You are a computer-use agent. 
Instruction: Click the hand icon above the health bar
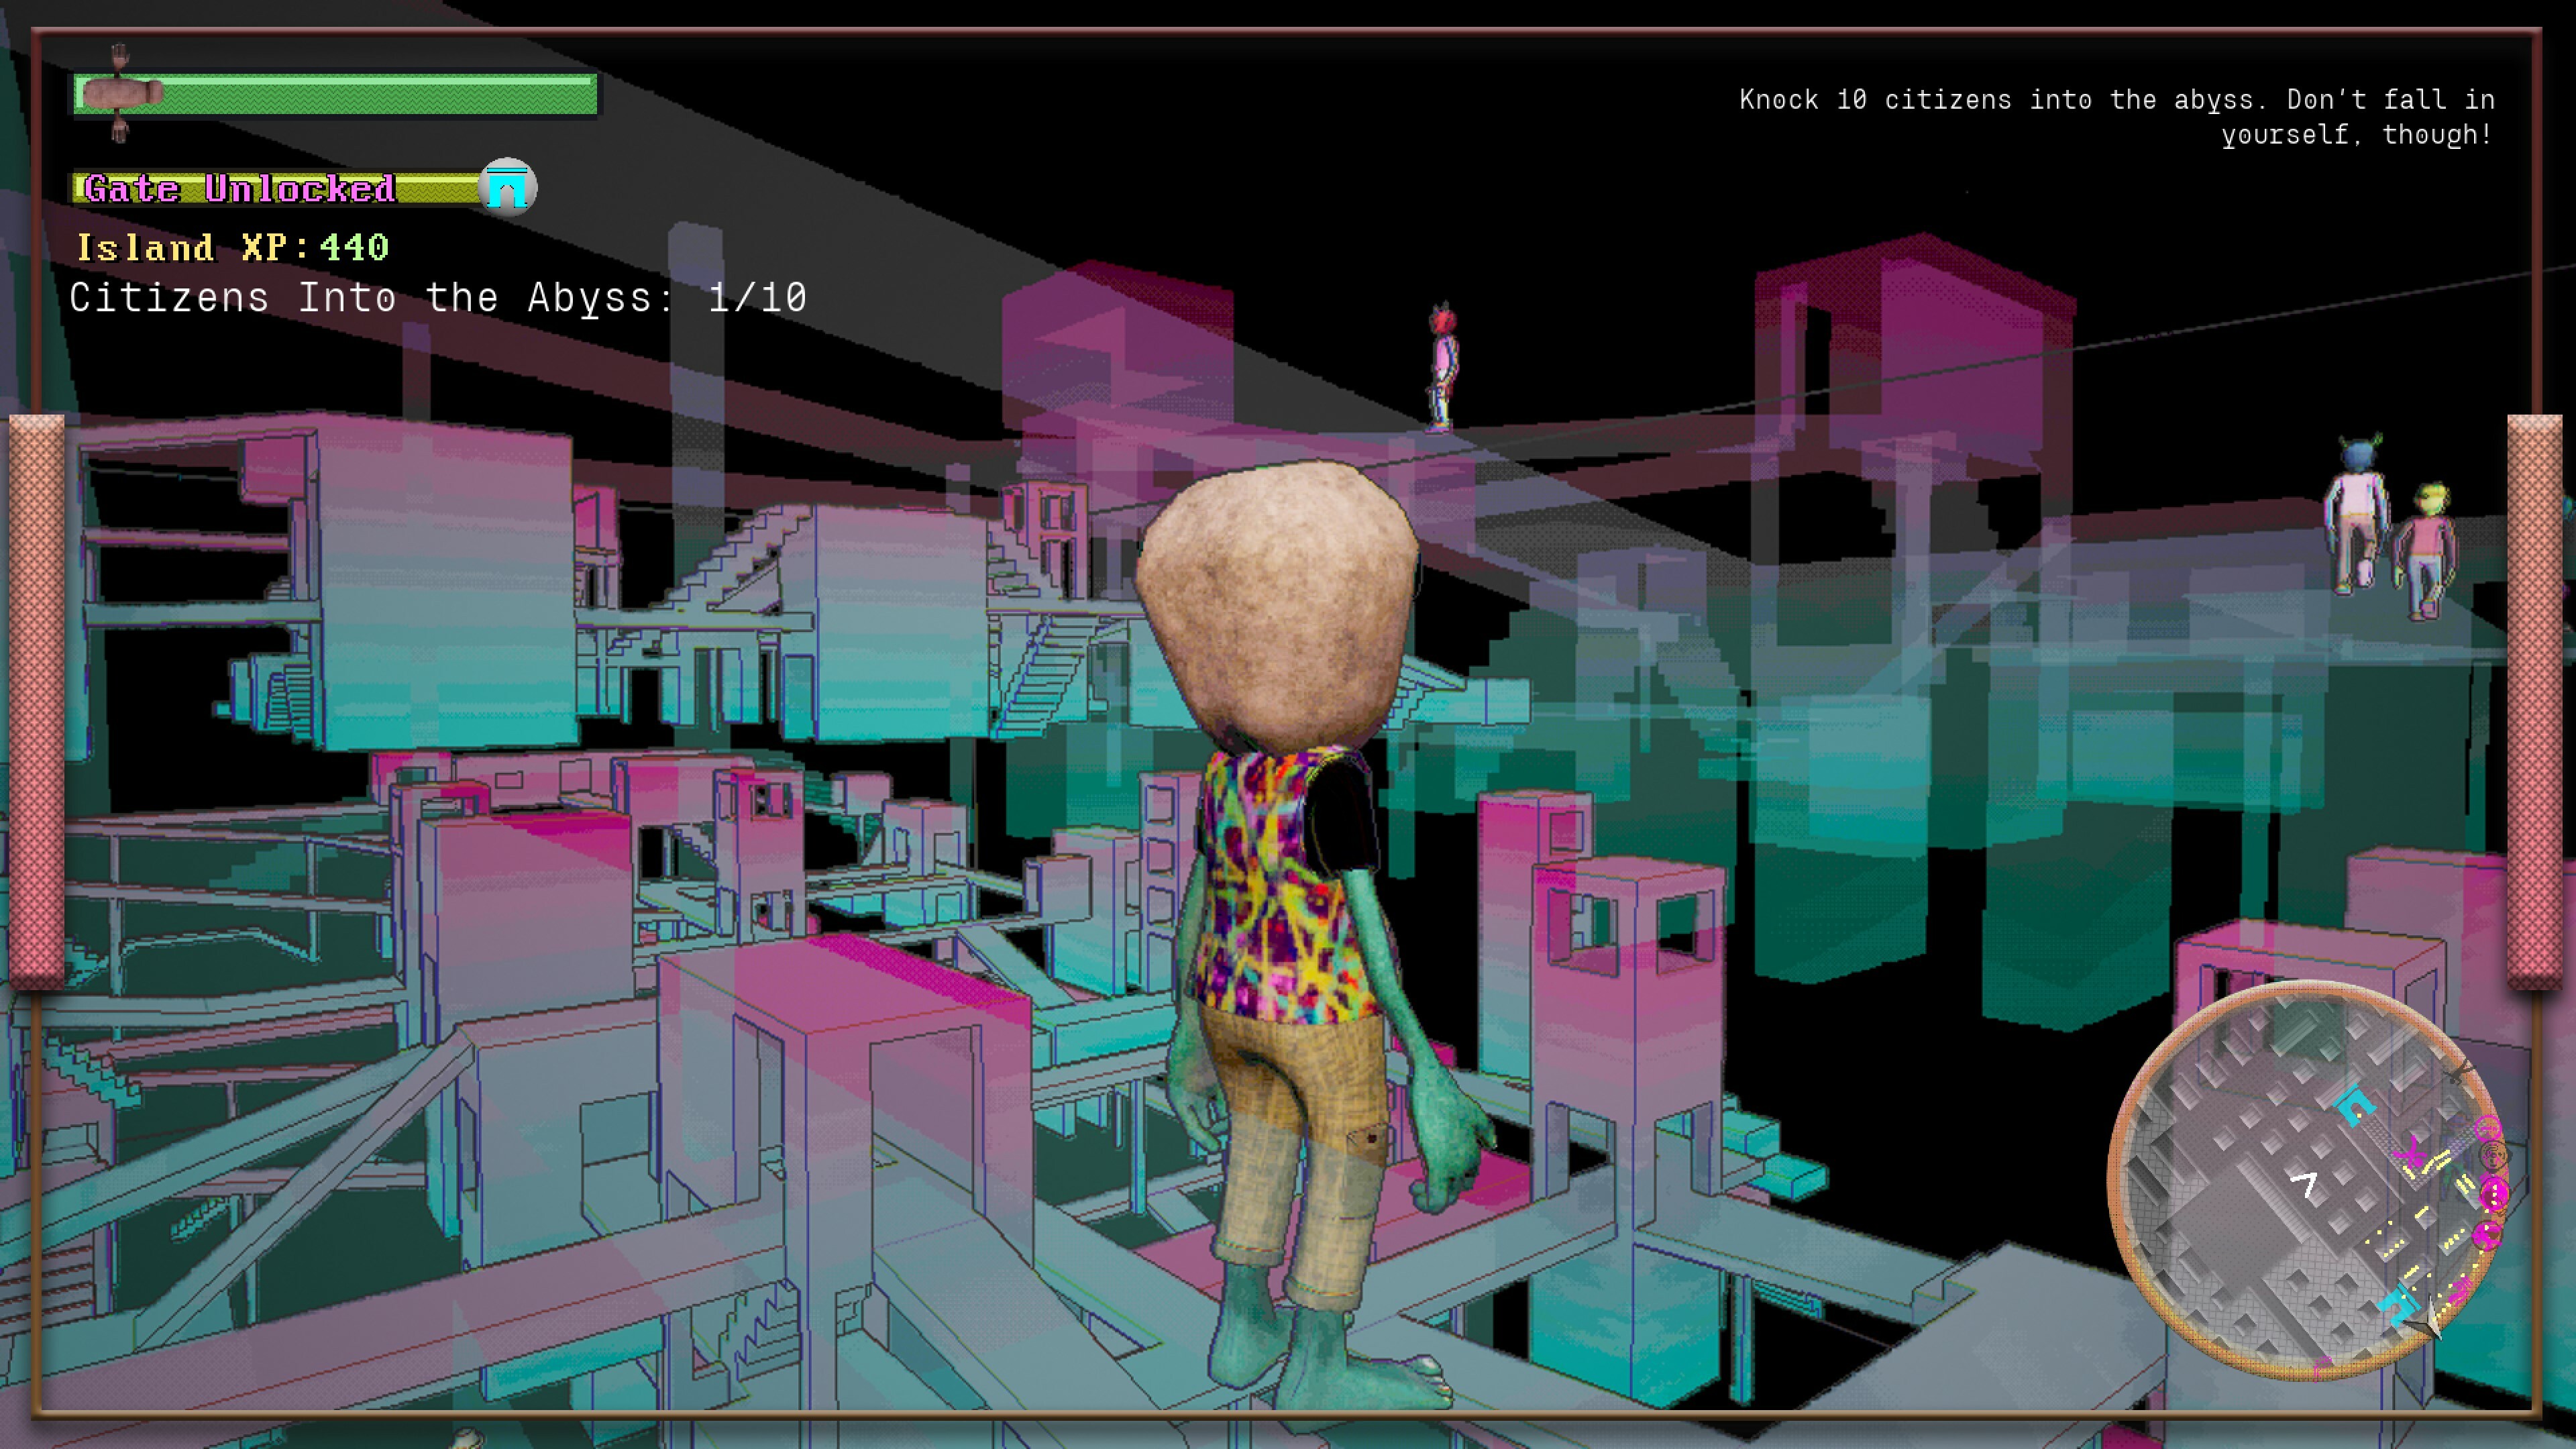pyautogui.click(x=120, y=55)
